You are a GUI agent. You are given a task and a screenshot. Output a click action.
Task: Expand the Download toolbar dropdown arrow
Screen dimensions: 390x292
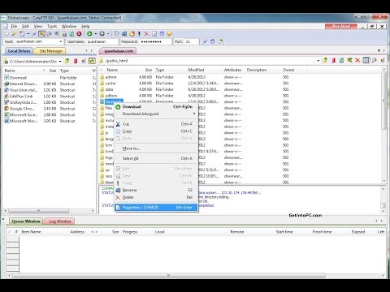(x=96, y=34)
